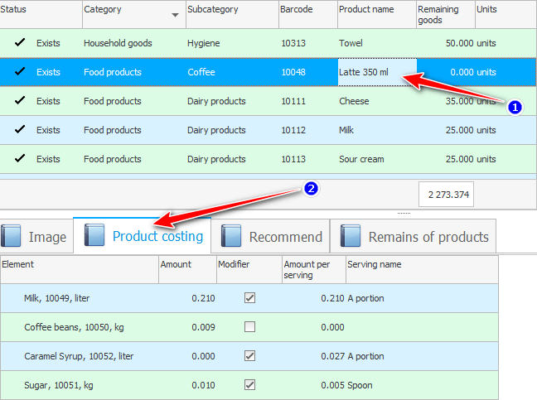Click the Coffee subcategory cell
Screen dimensions: 537x400
coord(232,72)
